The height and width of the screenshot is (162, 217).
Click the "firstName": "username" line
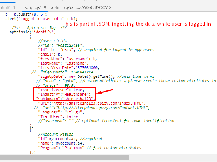(68, 59)
